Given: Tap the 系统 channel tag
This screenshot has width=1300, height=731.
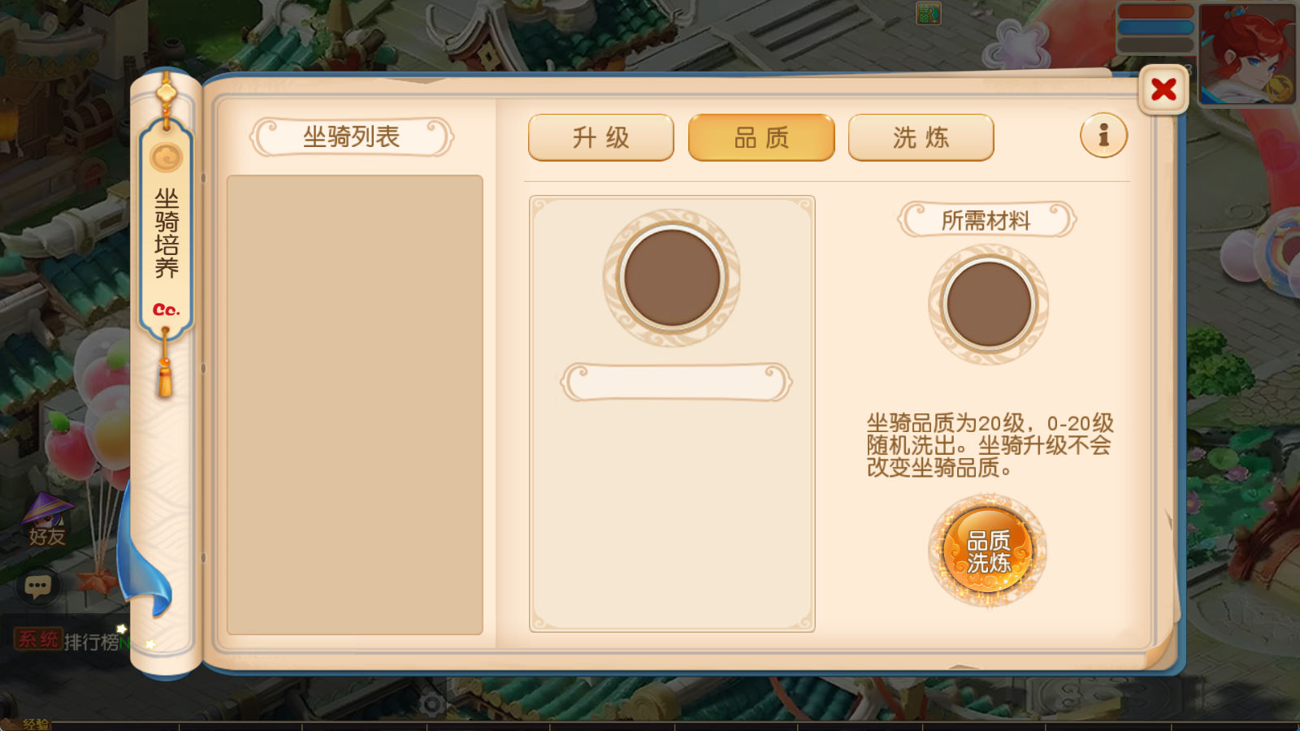Looking at the screenshot, I should coord(38,639).
